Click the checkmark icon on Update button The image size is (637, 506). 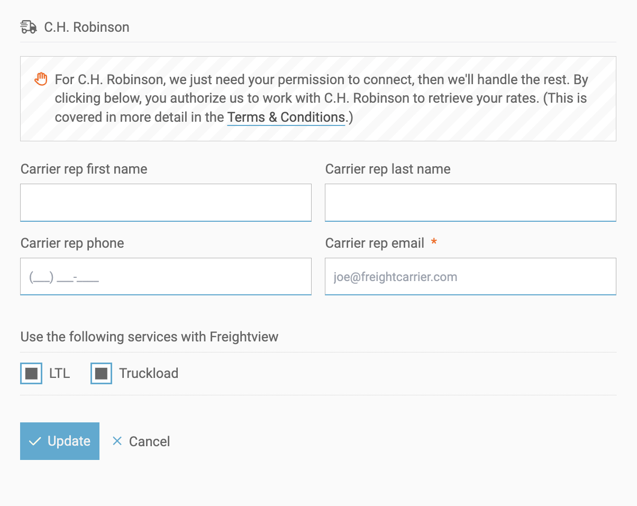pyautogui.click(x=35, y=441)
